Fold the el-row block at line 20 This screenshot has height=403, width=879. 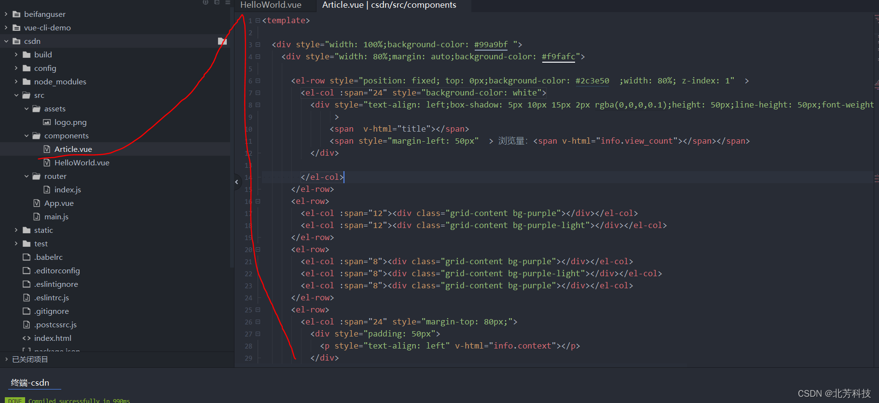point(258,250)
